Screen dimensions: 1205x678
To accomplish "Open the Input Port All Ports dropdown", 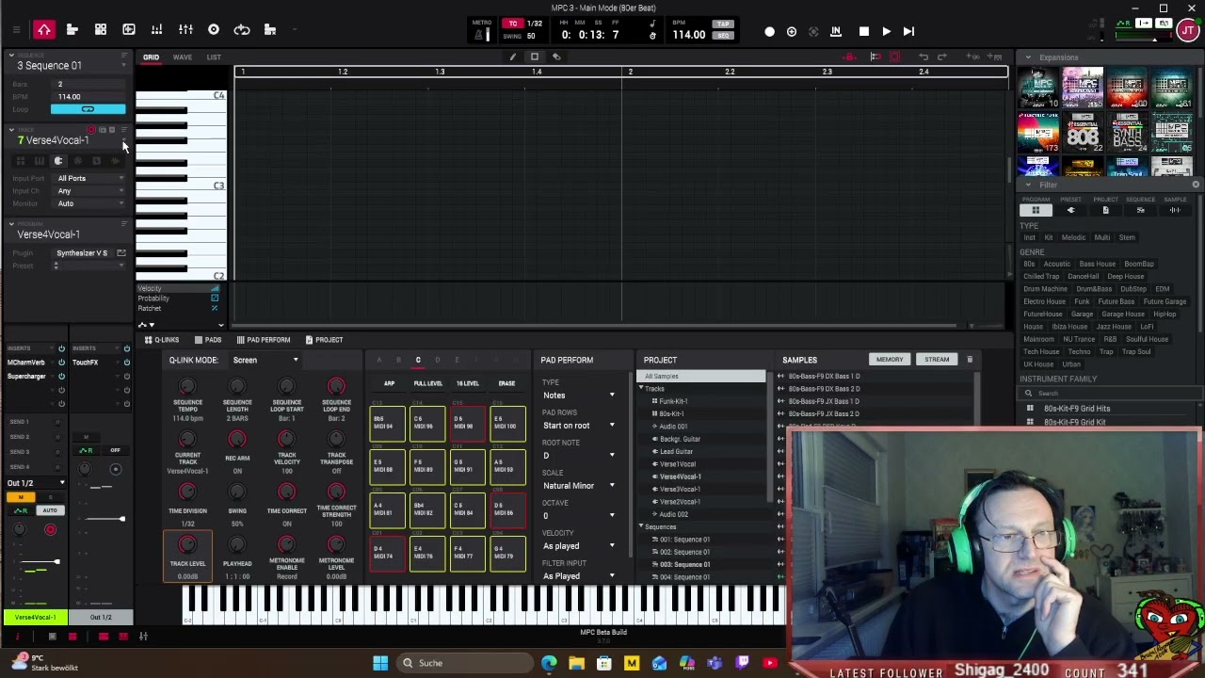I will [x=90, y=179].
